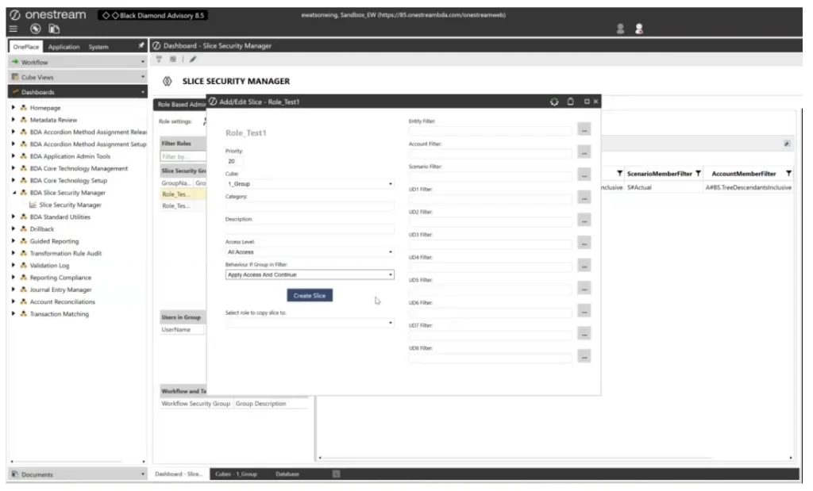813x491 pixels.
Task: Open UD2 Filter ellipsis browse button
Action: coord(584,221)
